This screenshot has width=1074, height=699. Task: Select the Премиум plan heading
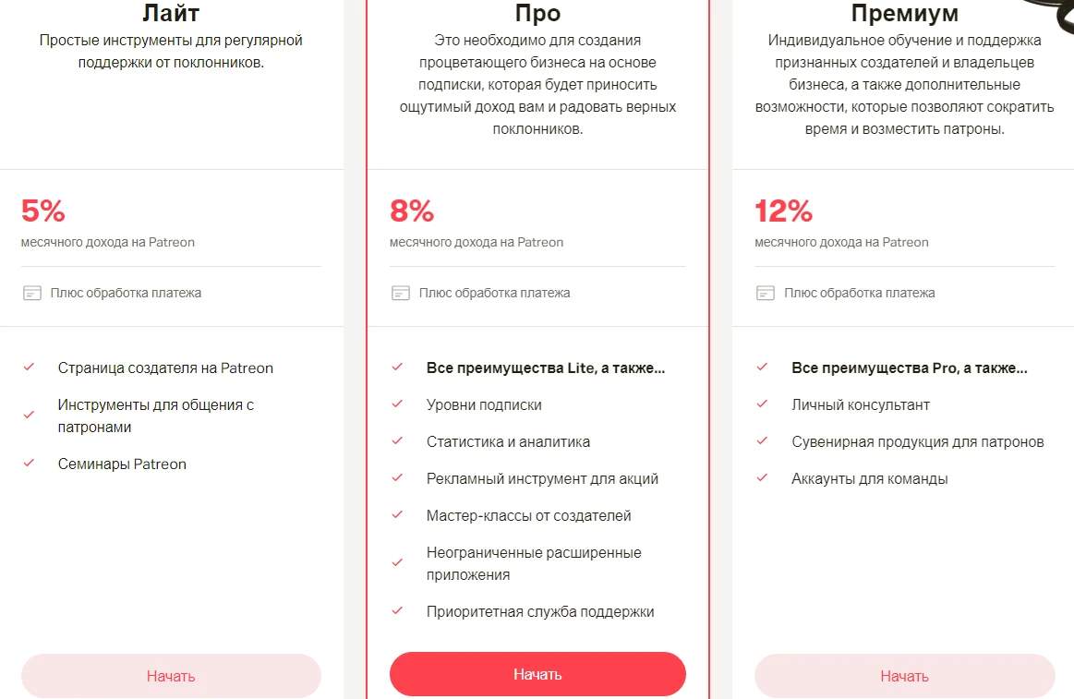point(905,12)
